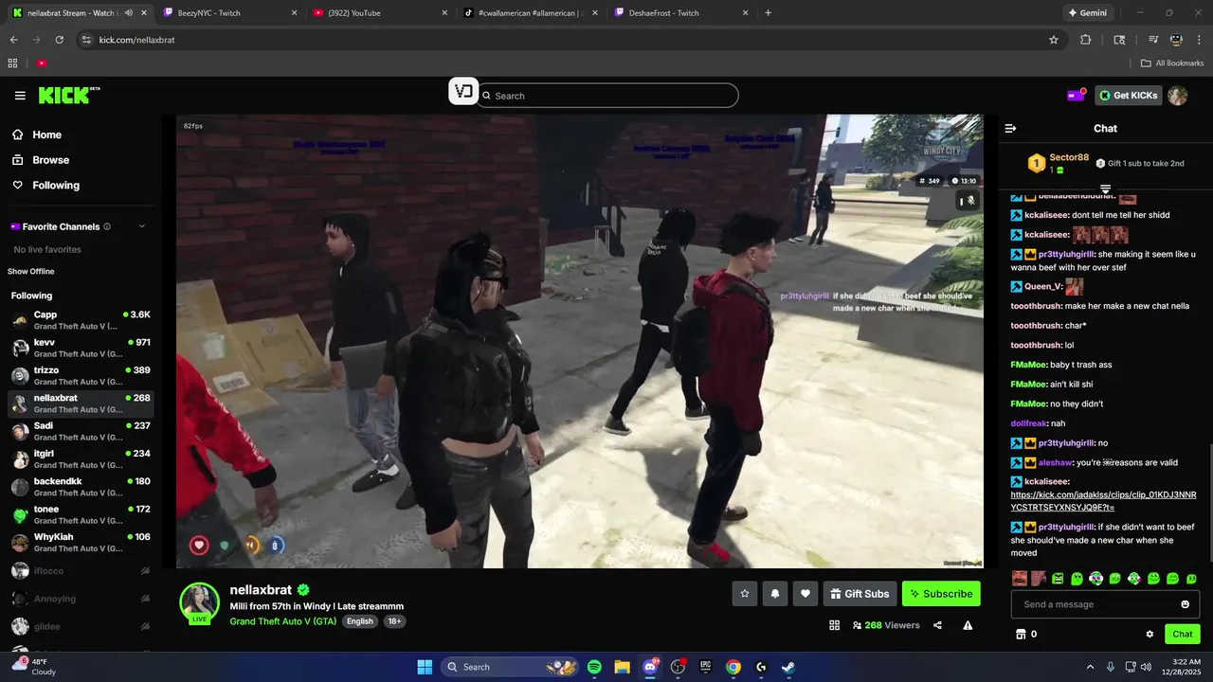
Task: Show hidden system tray icons
Action: point(1090,667)
